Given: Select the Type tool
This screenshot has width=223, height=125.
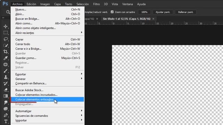Looking at the screenshot, I should click(x=6, y=122).
